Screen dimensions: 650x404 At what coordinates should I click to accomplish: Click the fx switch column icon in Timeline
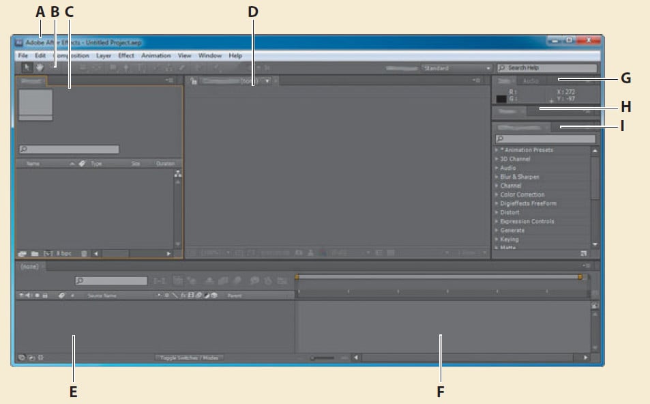click(x=183, y=295)
